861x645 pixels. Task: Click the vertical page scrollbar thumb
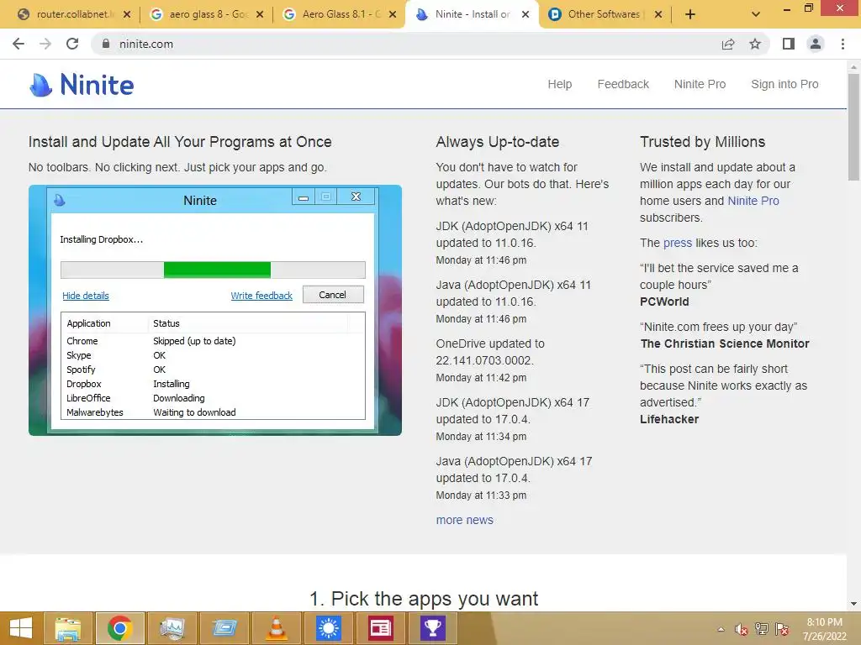853,128
